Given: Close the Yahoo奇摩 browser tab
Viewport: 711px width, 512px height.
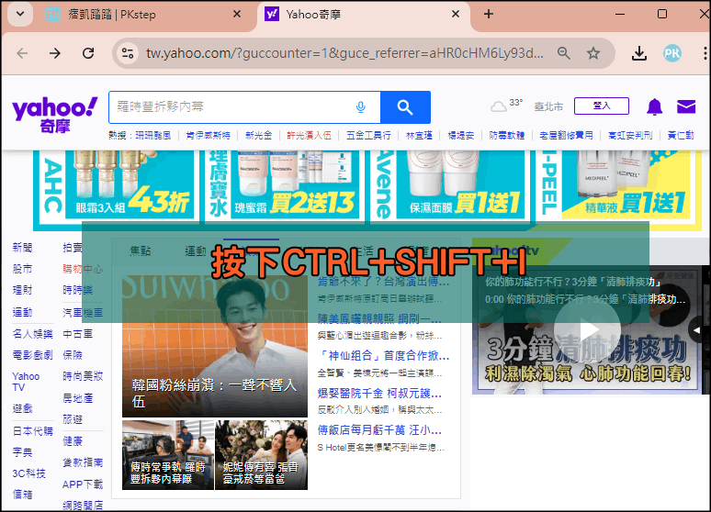Looking at the screenshot, I should [456, 15].
